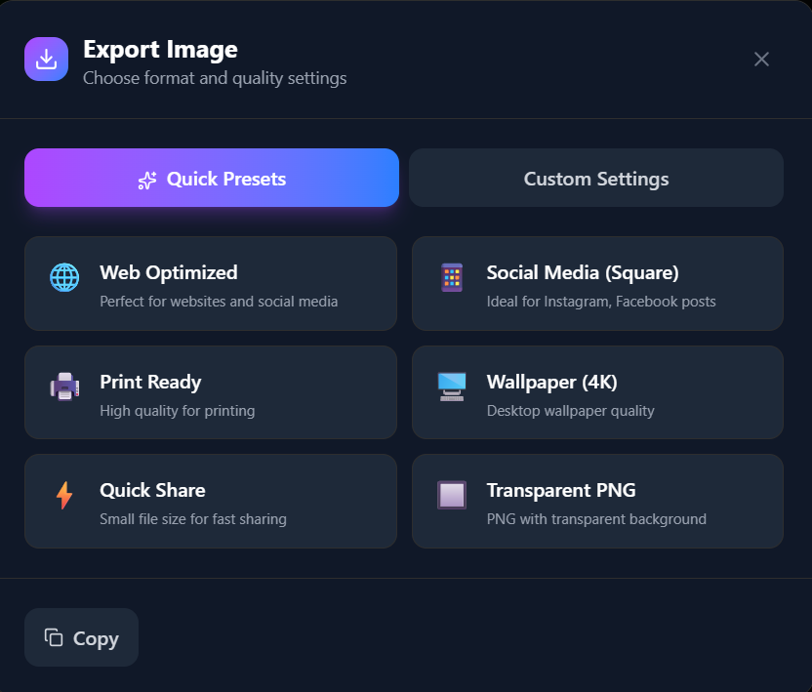Click the text 'Small file size for fast sharing'
Viewport: 812px width, 692px height.
click(193, 519)
